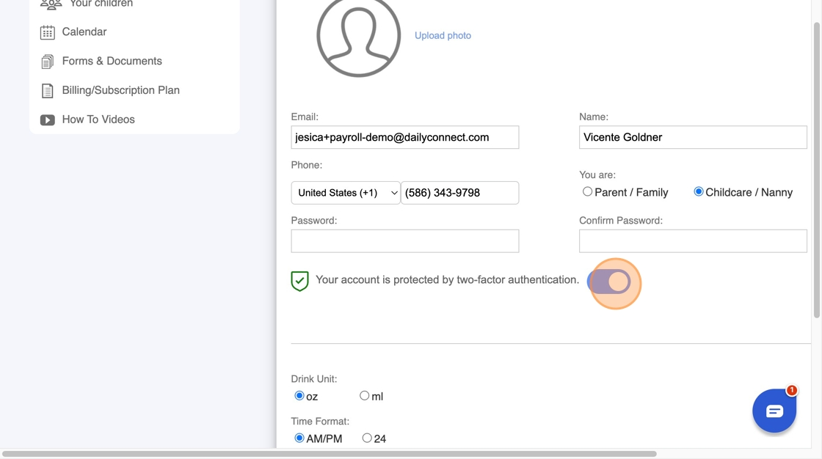The image size is (822, 459).
Task: Select the Childcare / Nanny radio option
Action: [x=698, y=192]
